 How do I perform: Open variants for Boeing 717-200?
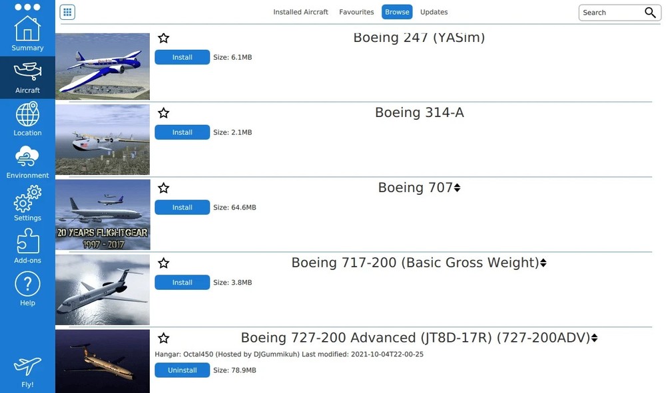[x=544, y=262]
